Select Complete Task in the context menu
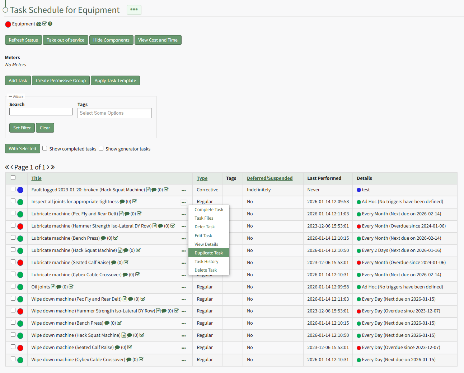Screen dimensions: 464x373 tap(208, 210)
